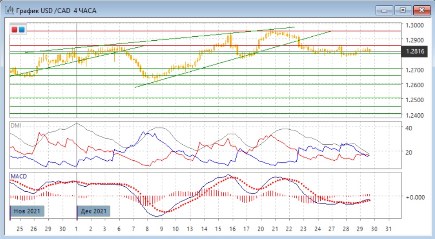Click date 16 on the time axis
The width and height of the screenshot is (435, 239).
pos(232,229)
